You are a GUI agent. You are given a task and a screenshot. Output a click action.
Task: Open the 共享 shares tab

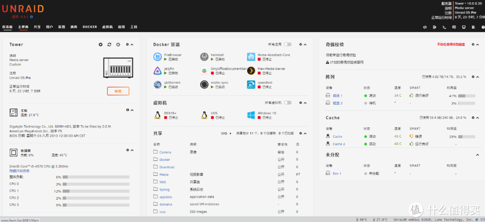[x=37, y=27]
